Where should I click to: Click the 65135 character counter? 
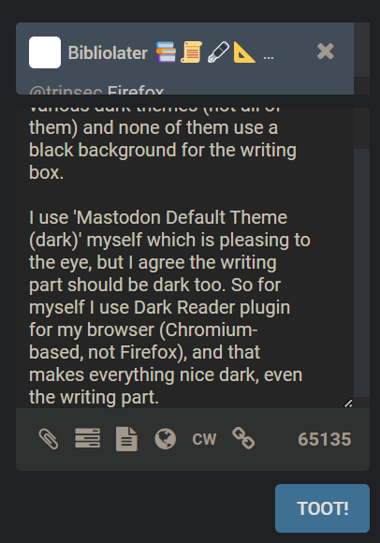[325, 439]
